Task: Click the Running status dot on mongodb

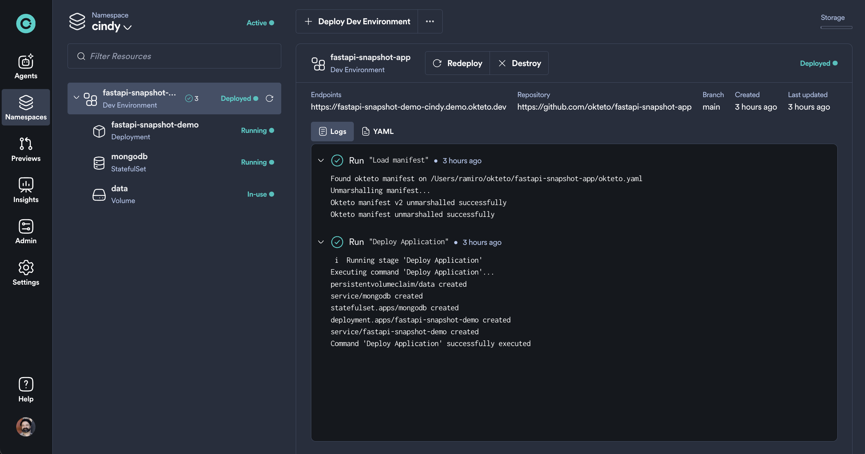Action: [x=271, y=162]
